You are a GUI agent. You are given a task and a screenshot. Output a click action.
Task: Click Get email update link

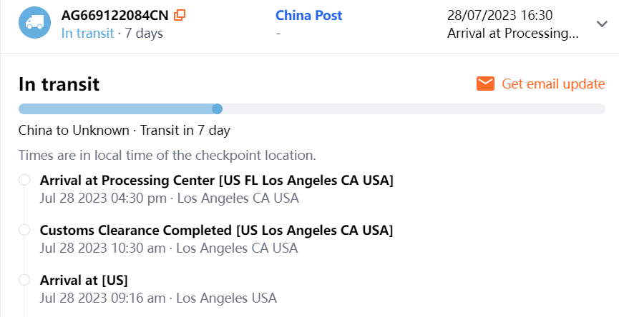click(x=553, y=84)
